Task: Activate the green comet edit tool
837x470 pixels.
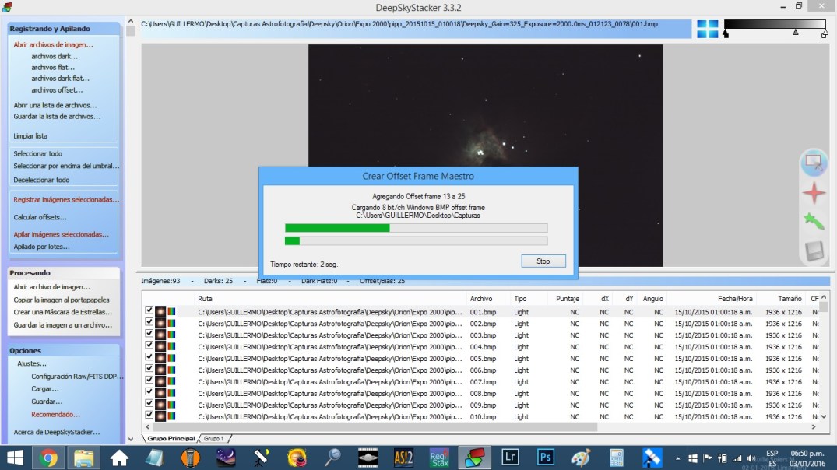Action: pyautogui.click(x=814, y=221)
